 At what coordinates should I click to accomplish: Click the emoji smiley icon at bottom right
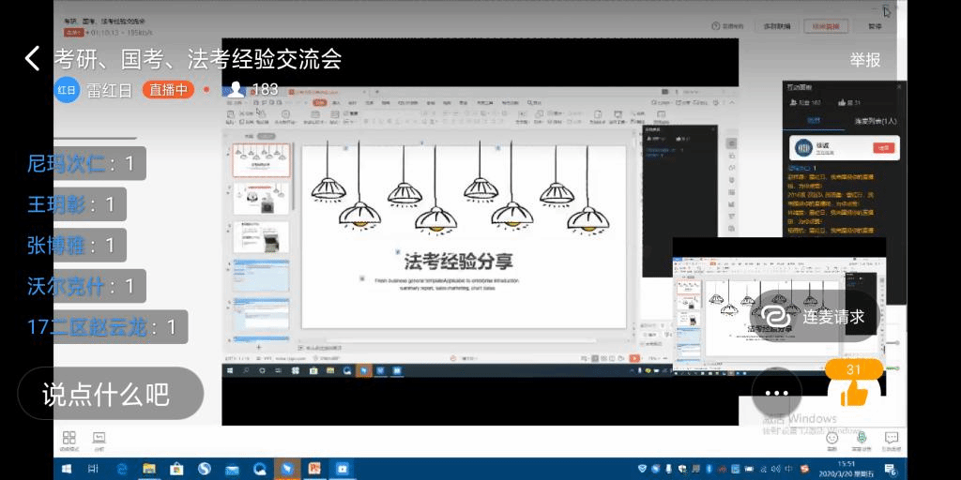pos(831,438)
